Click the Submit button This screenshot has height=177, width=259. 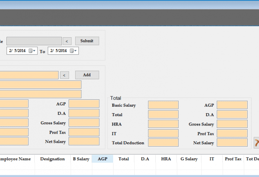[87, 41]
